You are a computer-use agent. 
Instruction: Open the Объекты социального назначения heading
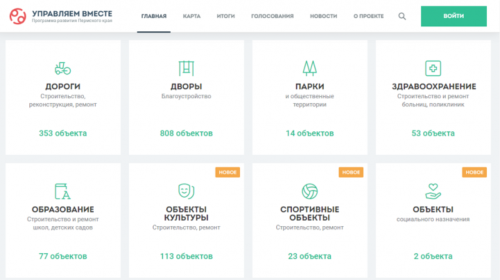pyautogui.click(x=433, y=209)
